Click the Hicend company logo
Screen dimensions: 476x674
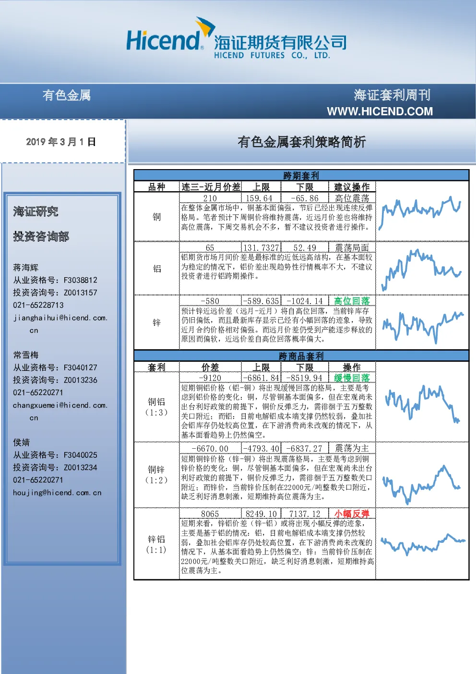click(x=236, y=38)
